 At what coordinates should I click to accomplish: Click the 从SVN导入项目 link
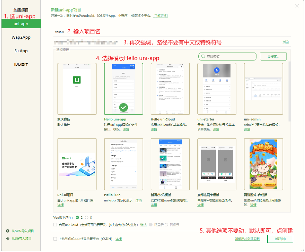(x=23, y=231)
